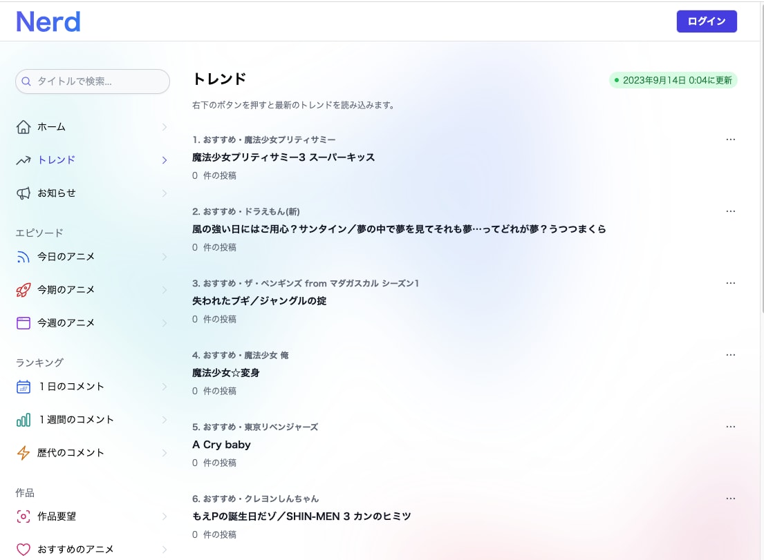Click chevron next to 今期のアニメ
This screenshot has height=560, width=764.
(164, 289)
